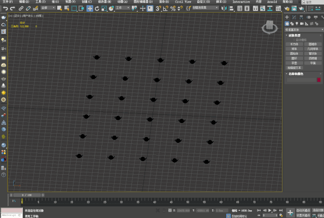The image size is (324, 218).
Task: Select the Select and Place tool
Action: tap(112, 8)
